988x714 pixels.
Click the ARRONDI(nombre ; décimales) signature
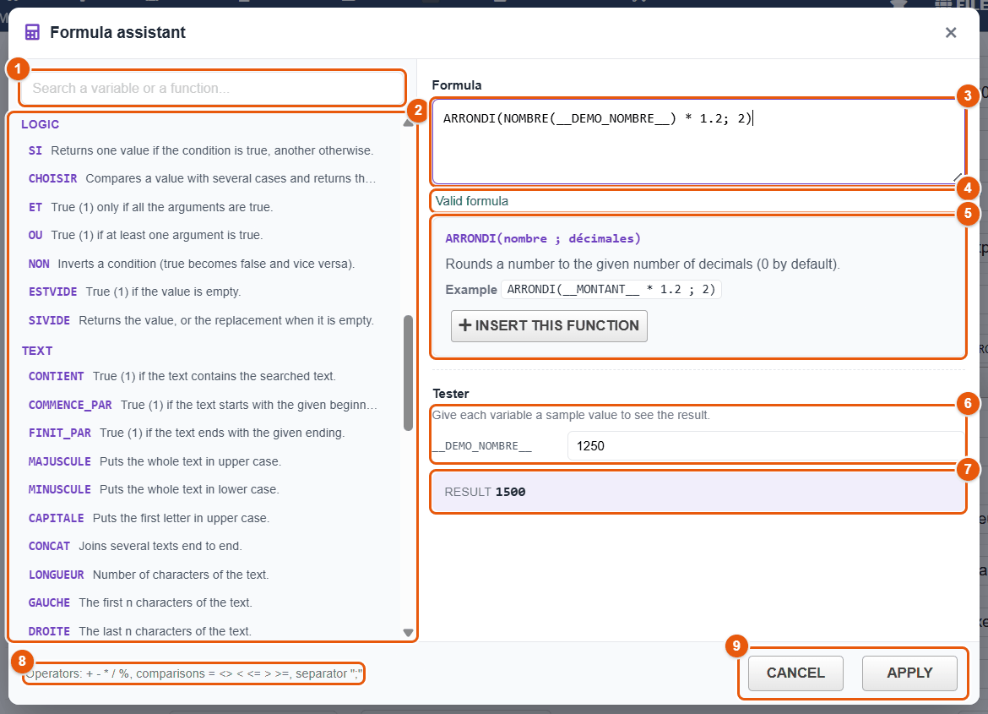542,238
